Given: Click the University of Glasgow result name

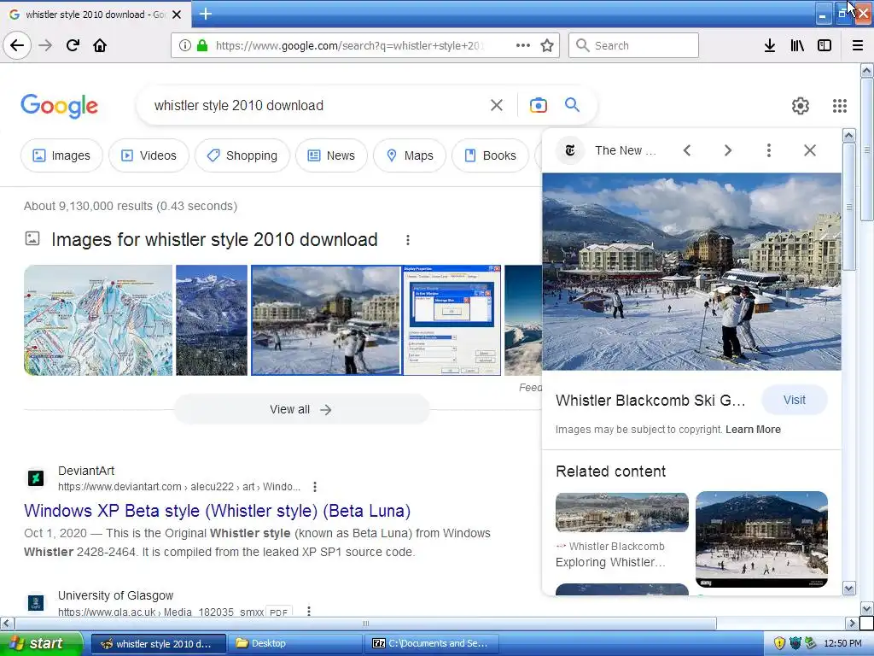Looking at the screenshot, I should tap(115, 595).
